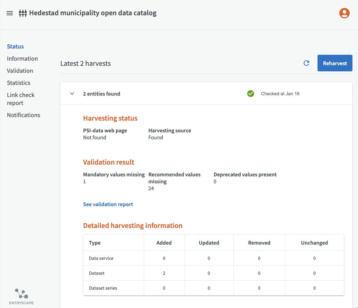Show the Notifications section
Image resolution: width=358 pixels, height=308 pixels.
pyautogui.click(x=24, y=115)
